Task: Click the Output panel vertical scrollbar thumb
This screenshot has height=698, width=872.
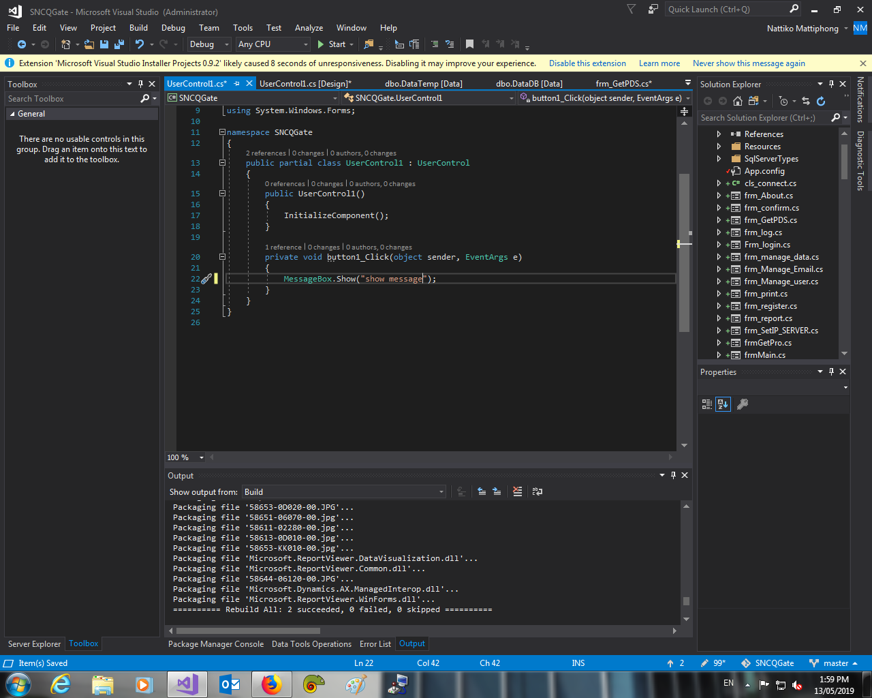Action: pos(686,601)
